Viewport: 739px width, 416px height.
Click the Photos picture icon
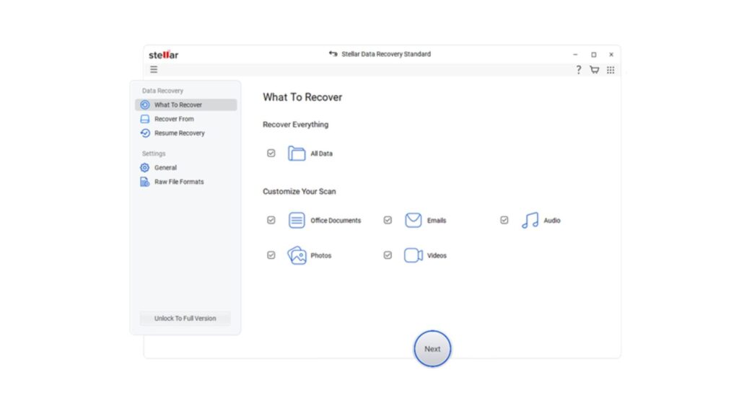[x=297, y=255]
